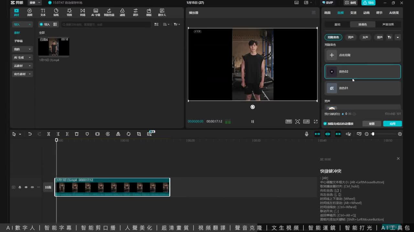The image size is (414, 232).
Task: Toggle the 加载完成后自动播放 checkbox
Action: click(x=325, y=124)
